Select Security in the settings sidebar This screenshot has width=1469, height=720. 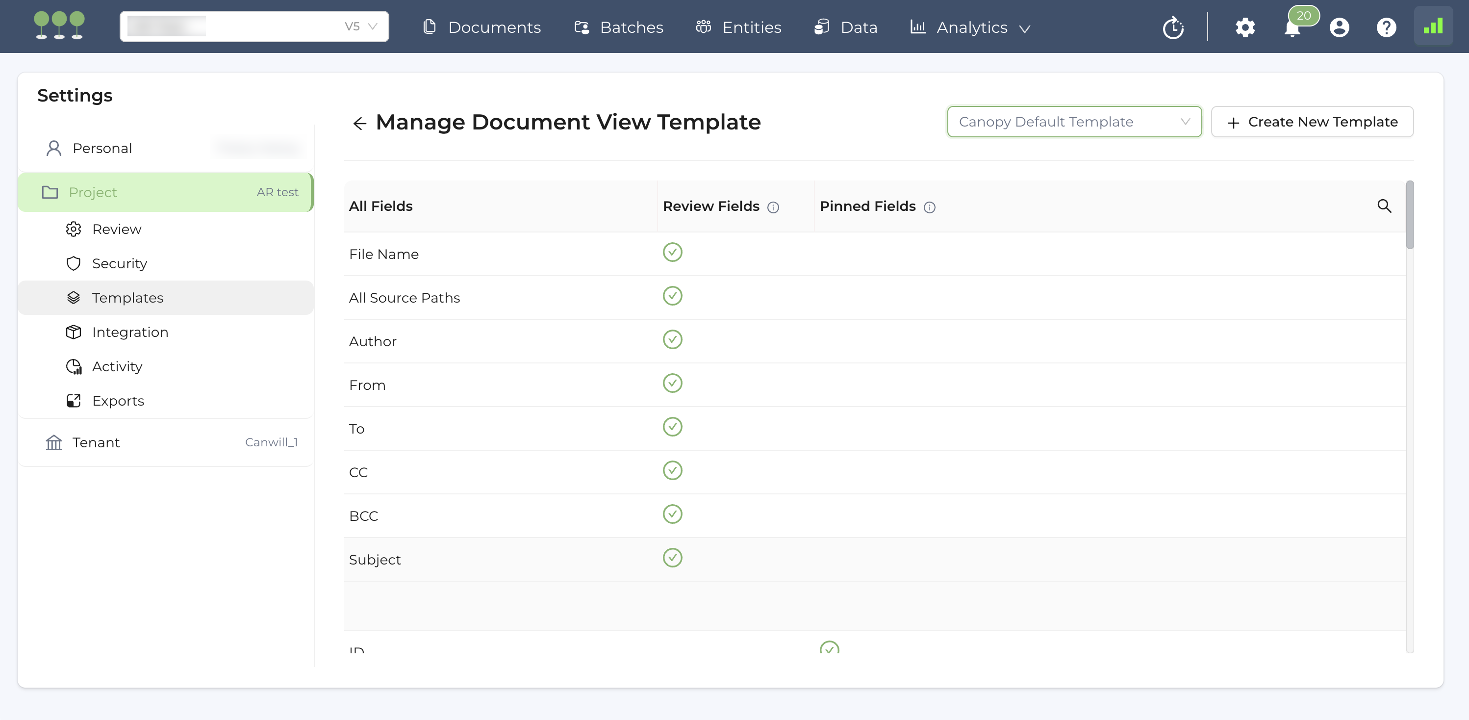119,263
